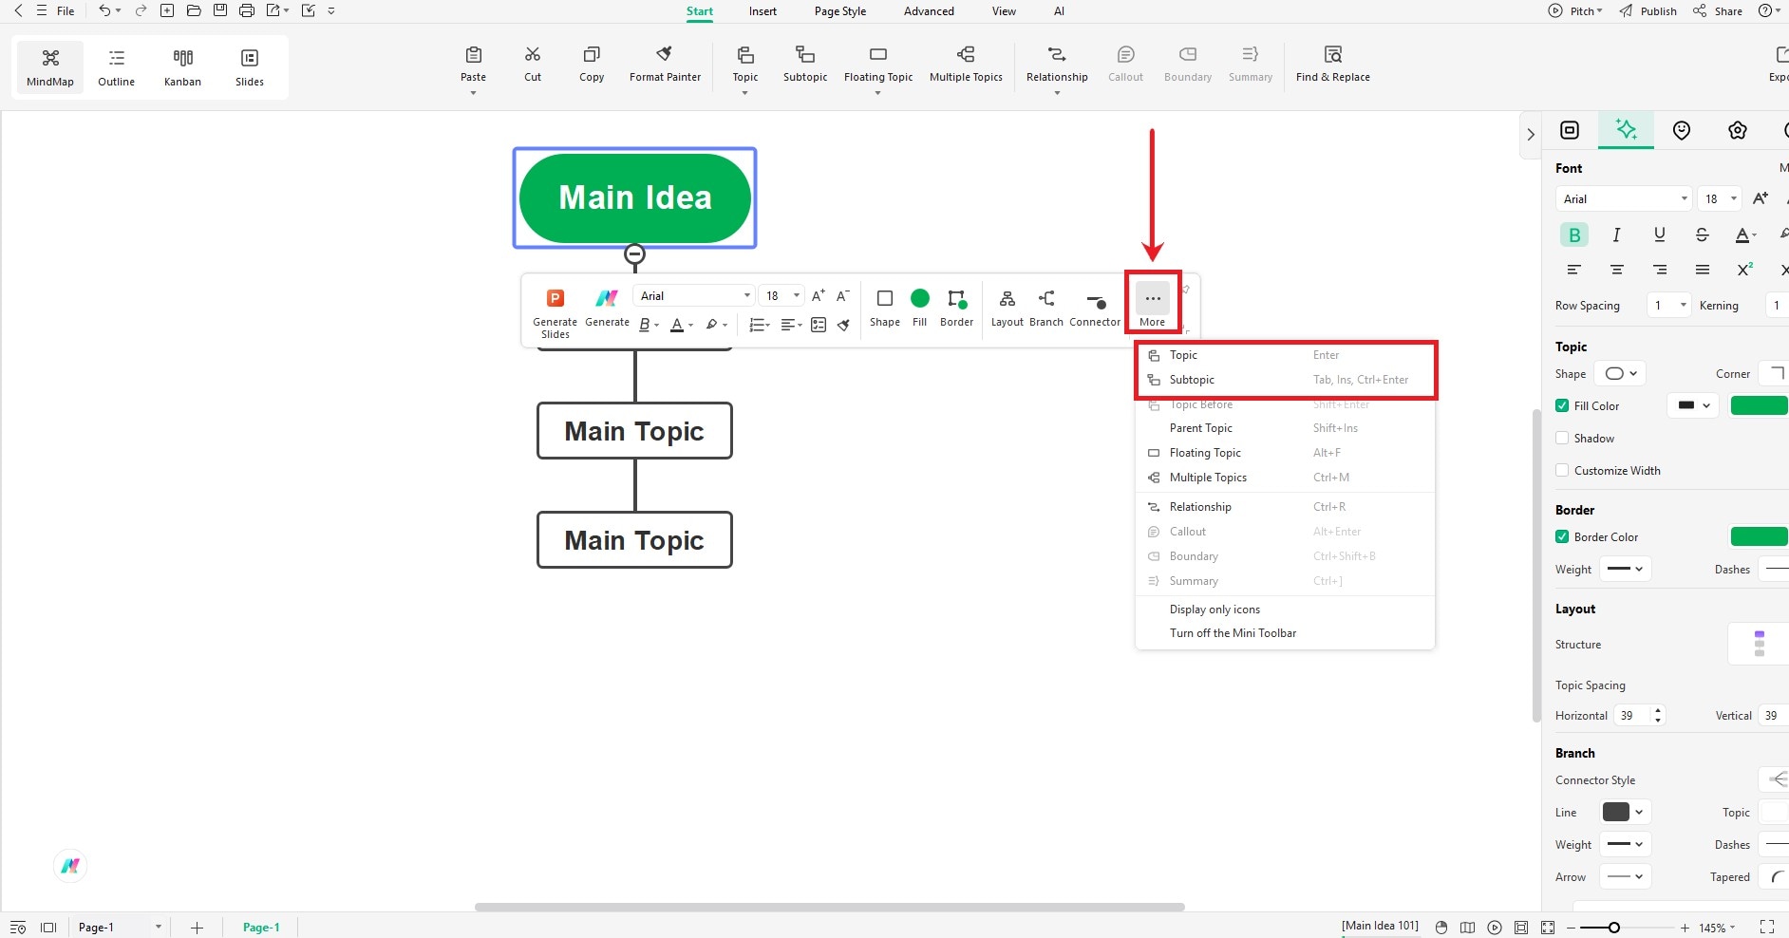
Task: Click the zoom slider handle
Action: (x=1613, y=928)
